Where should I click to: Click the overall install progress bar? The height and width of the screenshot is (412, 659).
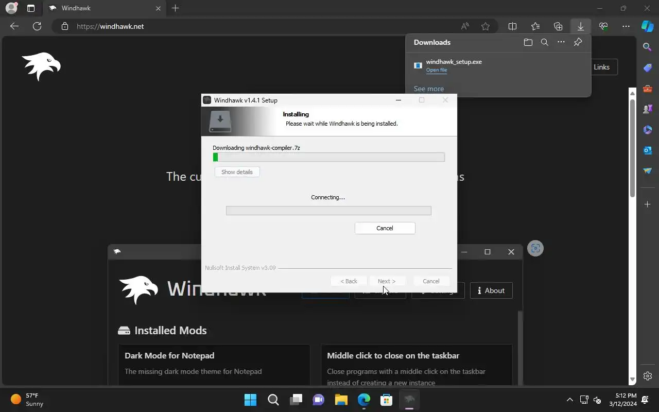[328, 157]
